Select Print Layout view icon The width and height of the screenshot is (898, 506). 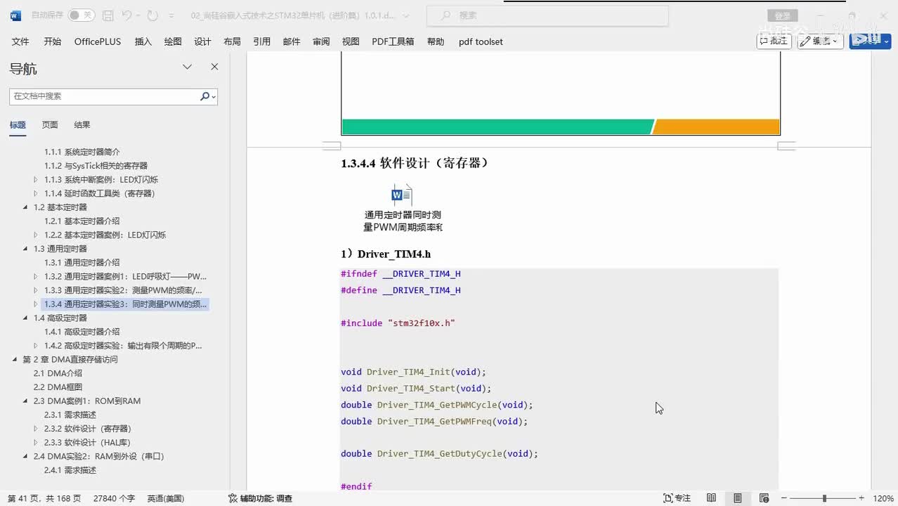coord(737,498)
